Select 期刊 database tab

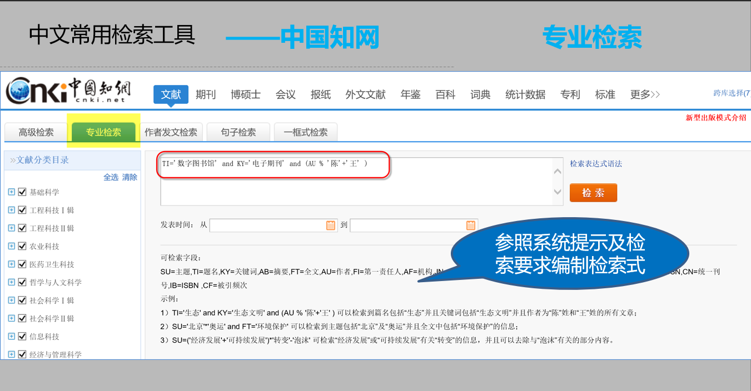[x=206, y=94]
